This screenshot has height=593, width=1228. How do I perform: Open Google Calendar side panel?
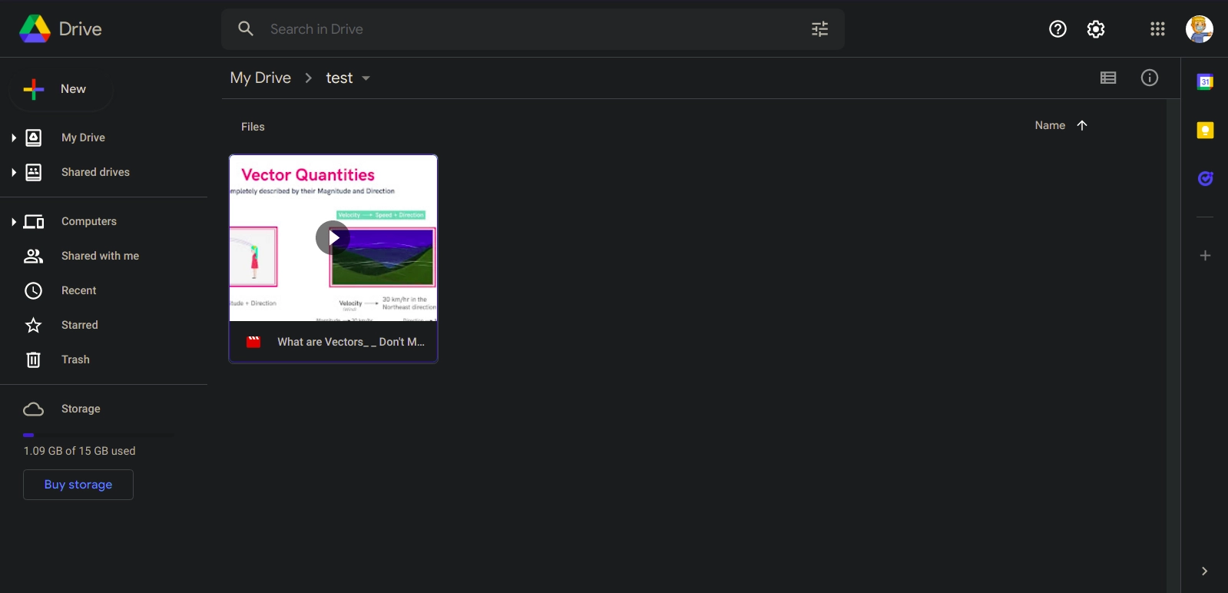tap(1206, 81)
